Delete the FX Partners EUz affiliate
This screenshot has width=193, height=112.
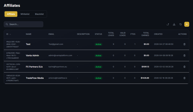tap(184, 67)
